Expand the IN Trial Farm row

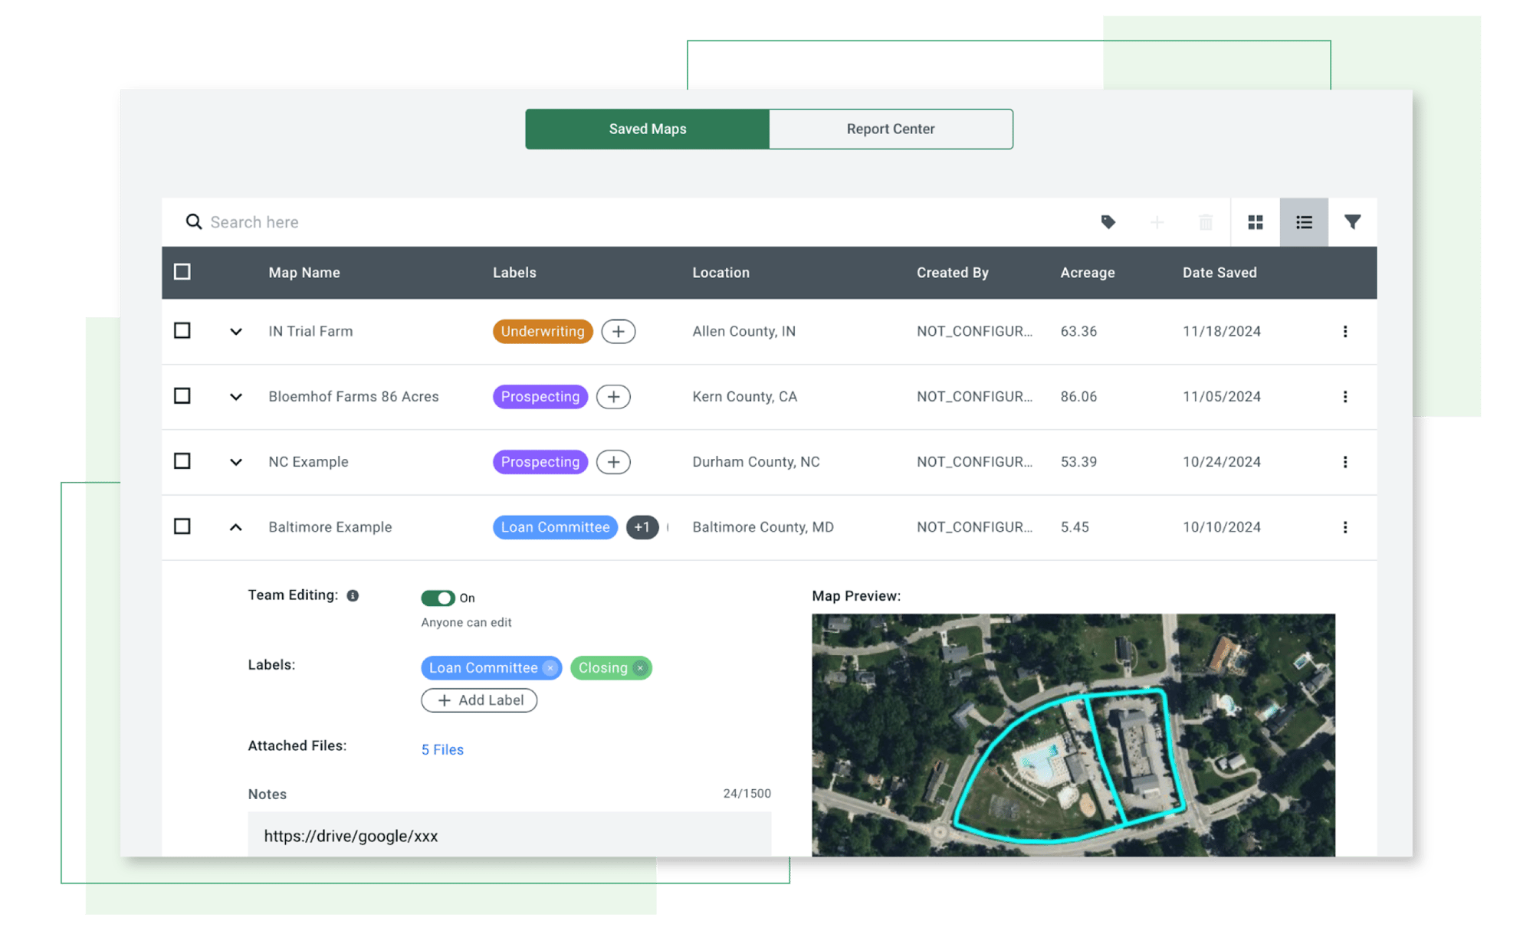coord(233,332)
